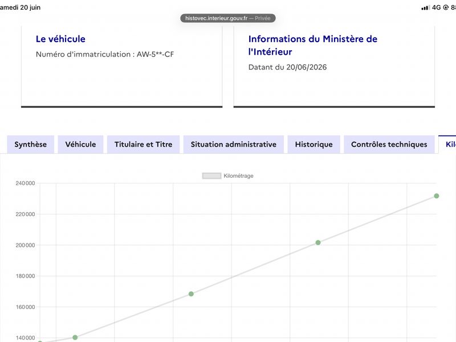The height and width of the screenshot is (342, 456).
Task: Click the chart point near 168000 km
Action: pyautogui.click(x=191, y=294)
